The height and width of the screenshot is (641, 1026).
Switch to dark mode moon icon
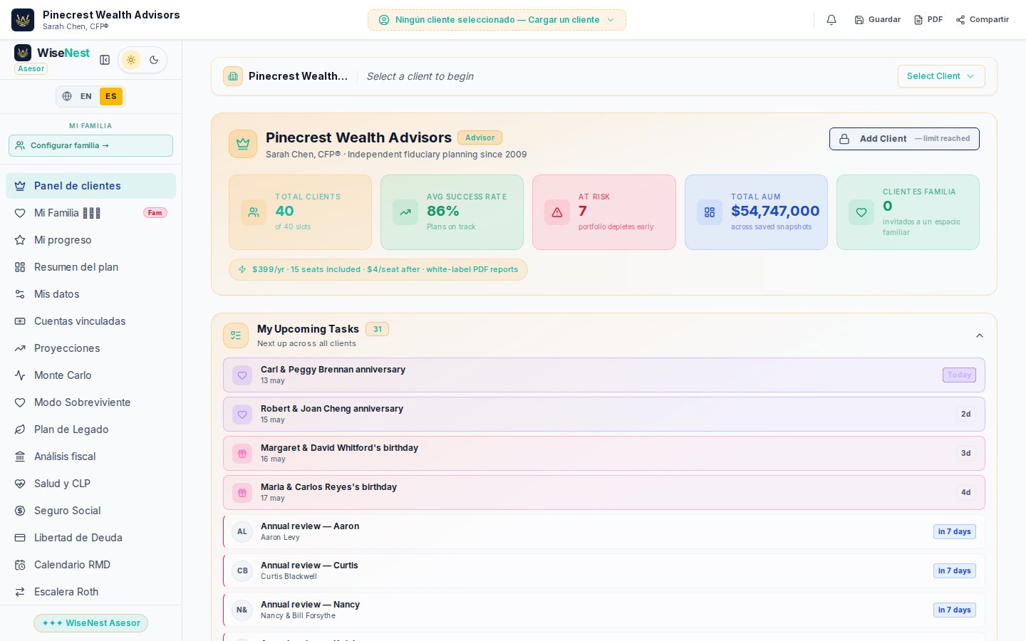pyautogui.click(x=154, y=60)
